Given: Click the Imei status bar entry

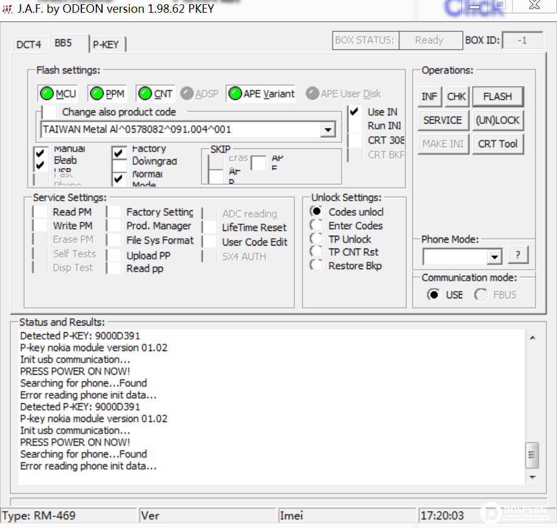Looking at the screenshot, I should tap(346, 515).
